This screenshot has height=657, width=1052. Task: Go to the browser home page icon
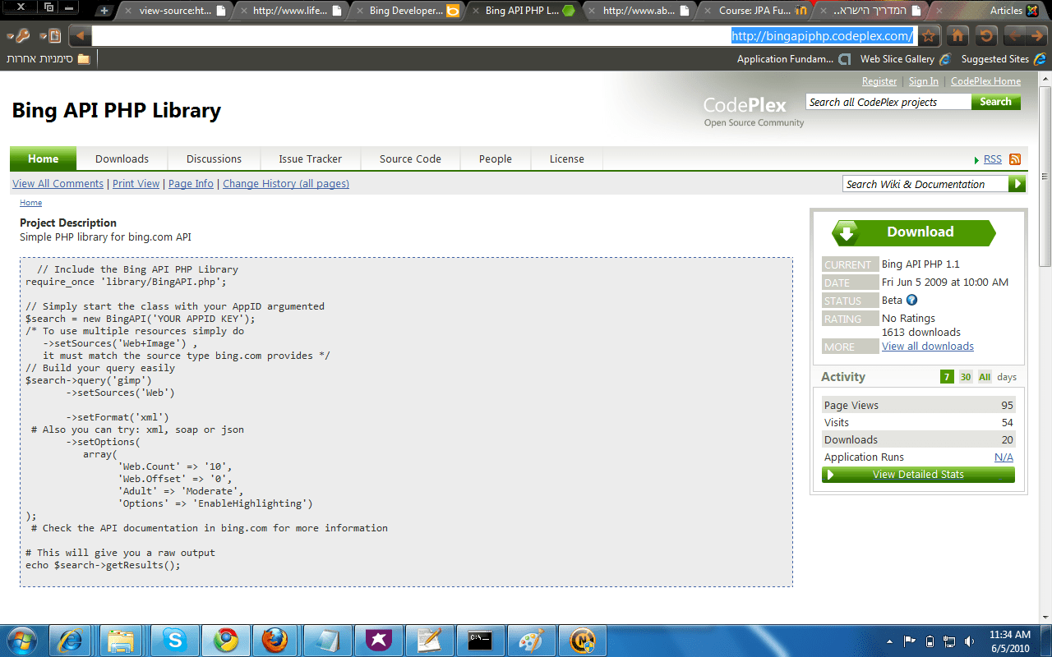click(x=957, y=36)
